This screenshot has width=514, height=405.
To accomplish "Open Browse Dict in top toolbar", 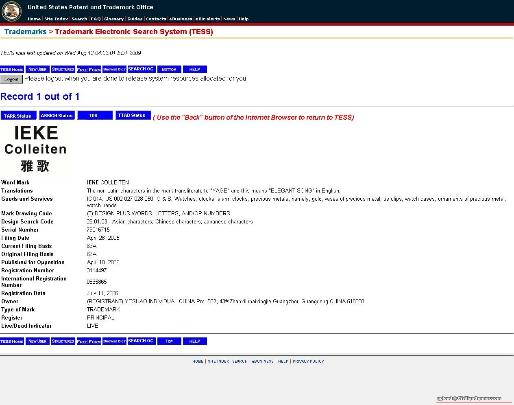I will 114,69.
